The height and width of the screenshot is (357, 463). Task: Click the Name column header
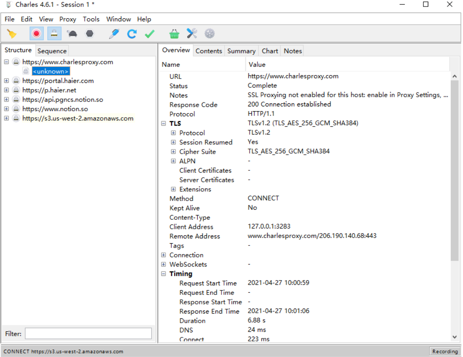coord(202,64)
